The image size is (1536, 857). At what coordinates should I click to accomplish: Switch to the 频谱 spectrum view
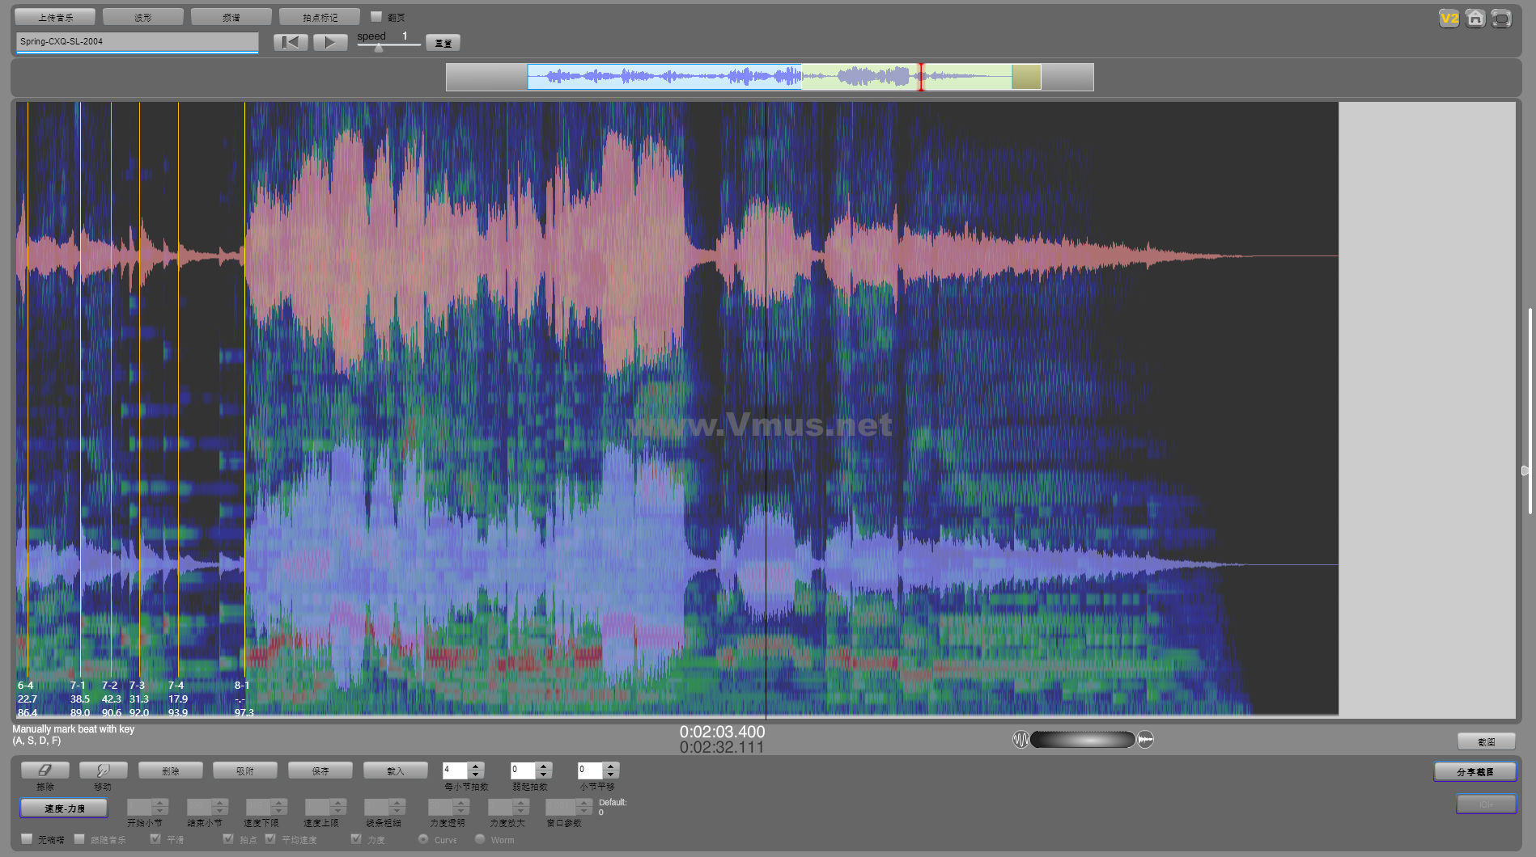point(231,17)
